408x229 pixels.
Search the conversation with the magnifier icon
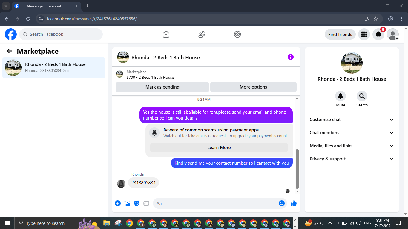pos(362,96)
